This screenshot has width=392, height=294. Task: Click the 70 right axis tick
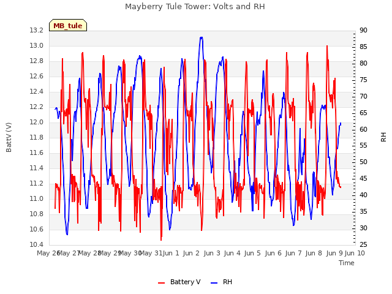pyautogui.click(x=363, y=96)
